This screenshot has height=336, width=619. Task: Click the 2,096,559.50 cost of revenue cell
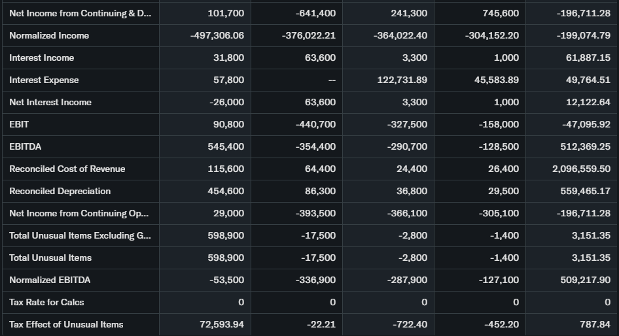[581, 169]
